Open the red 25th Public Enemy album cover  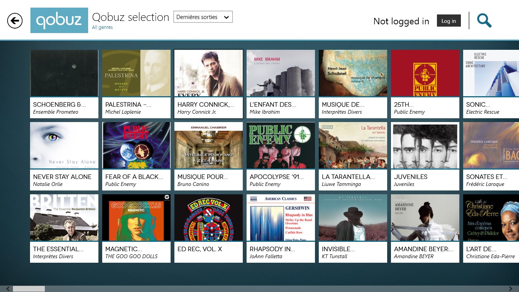425,73
